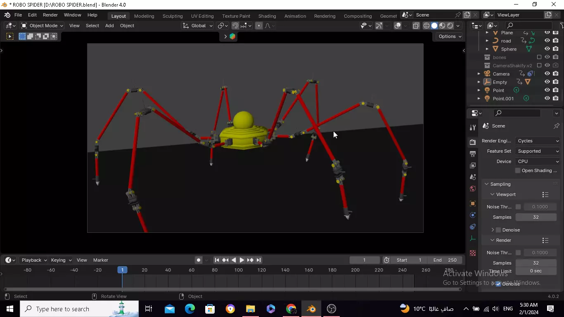Viewport: 564px width, 317px height.
Task: Open the Scene properties tab
Action: [x=473, y=177]
